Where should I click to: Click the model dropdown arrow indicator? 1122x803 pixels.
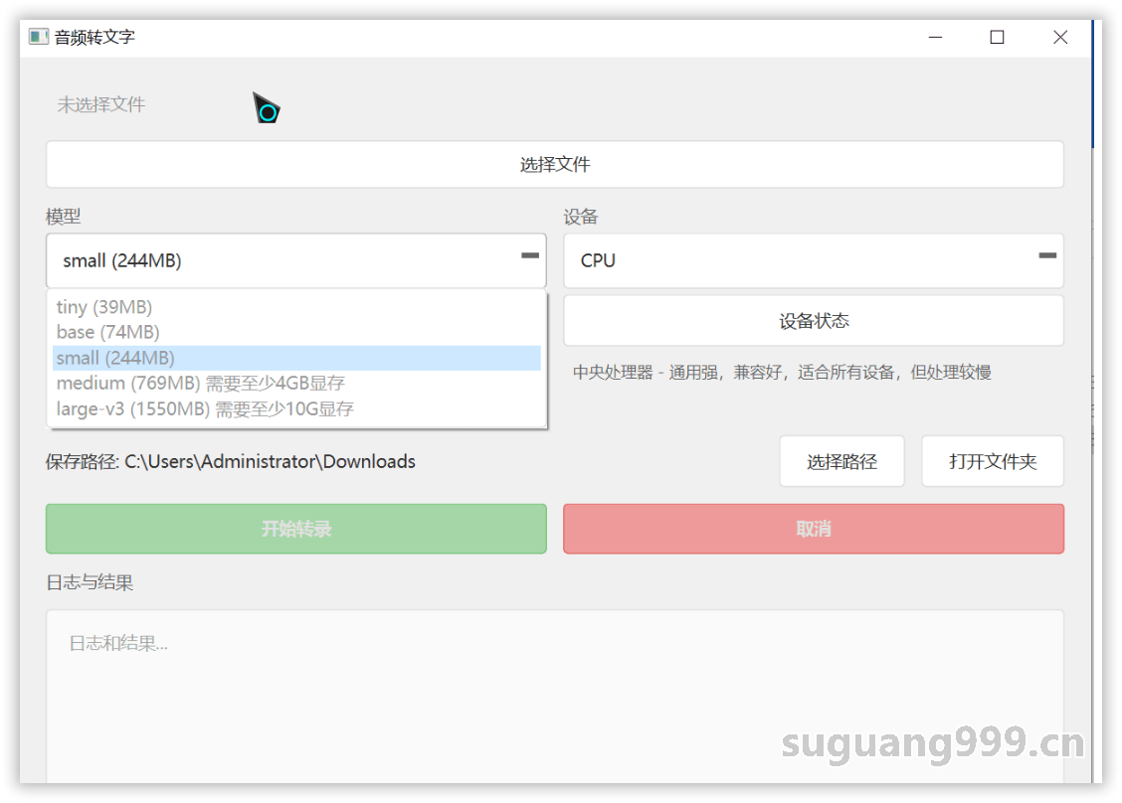tap(530, 256)
